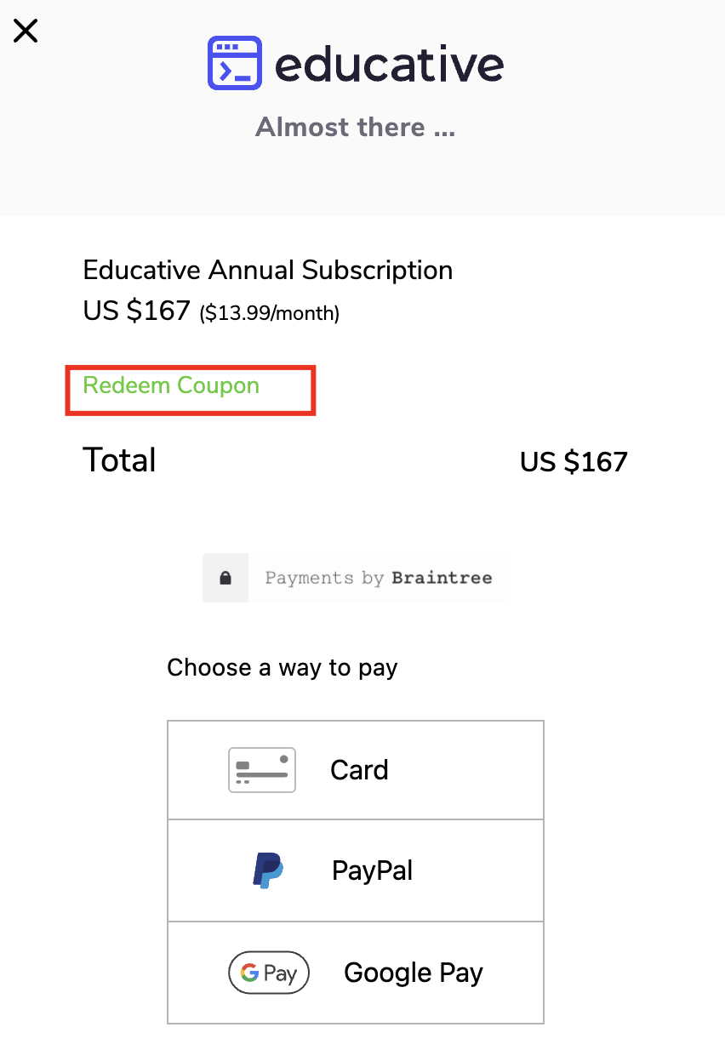
Task: Click the Educative Annual Subscription title
Action: 268,271
